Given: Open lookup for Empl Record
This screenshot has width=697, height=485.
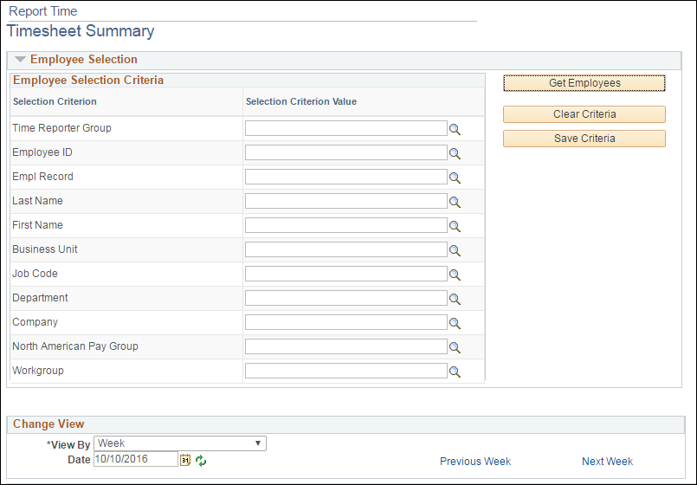Looking at the screenshot, I should (455, 178).
